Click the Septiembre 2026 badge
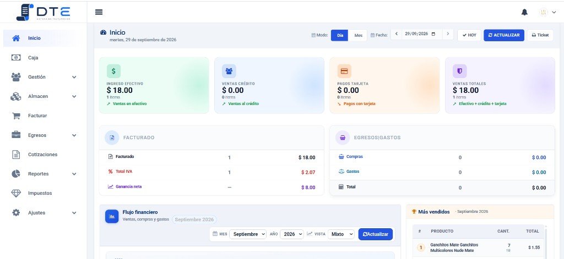Viewport: 564px width, 259px height. click(x=194, y=219)
